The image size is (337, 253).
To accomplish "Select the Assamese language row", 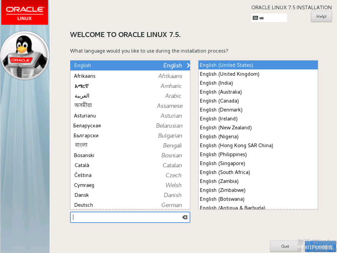I will click(x=130, y=105).
